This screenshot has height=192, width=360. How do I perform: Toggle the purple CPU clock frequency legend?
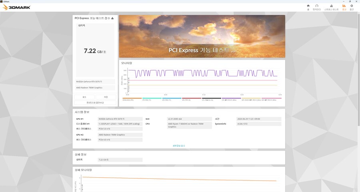(232, 99)
